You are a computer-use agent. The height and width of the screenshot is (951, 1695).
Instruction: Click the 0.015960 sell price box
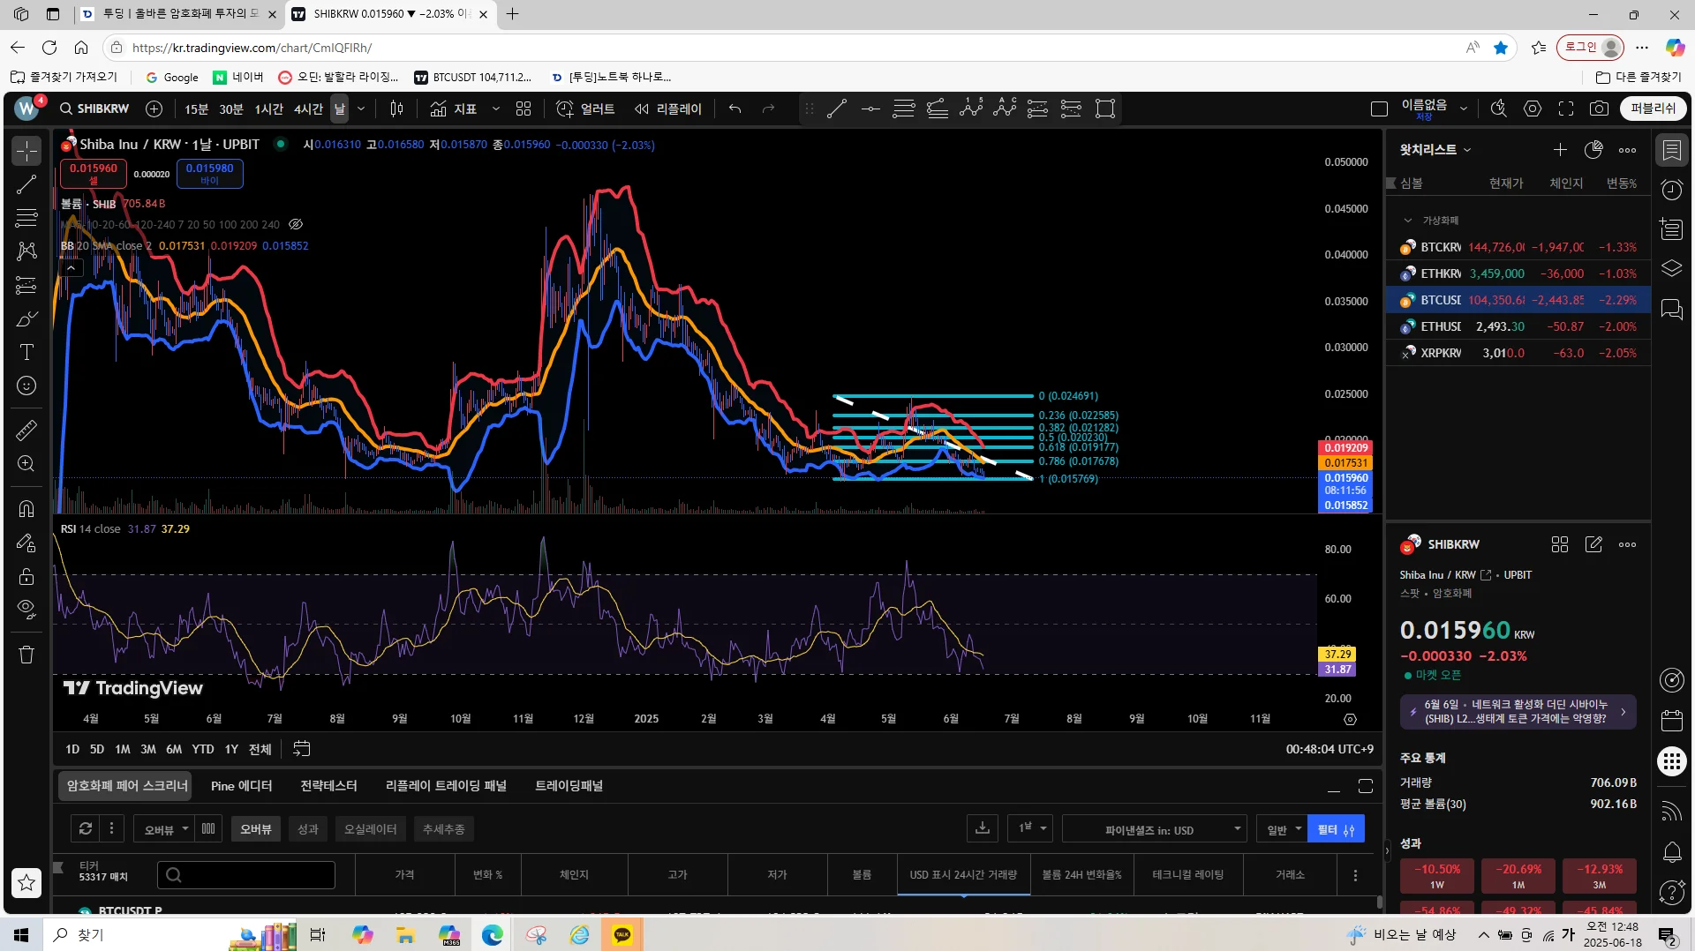coord(94,173)
